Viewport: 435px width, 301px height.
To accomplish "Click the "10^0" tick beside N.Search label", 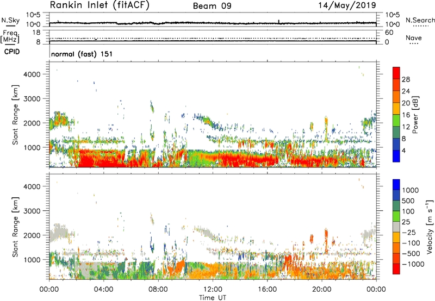I will tap(393, 24).
